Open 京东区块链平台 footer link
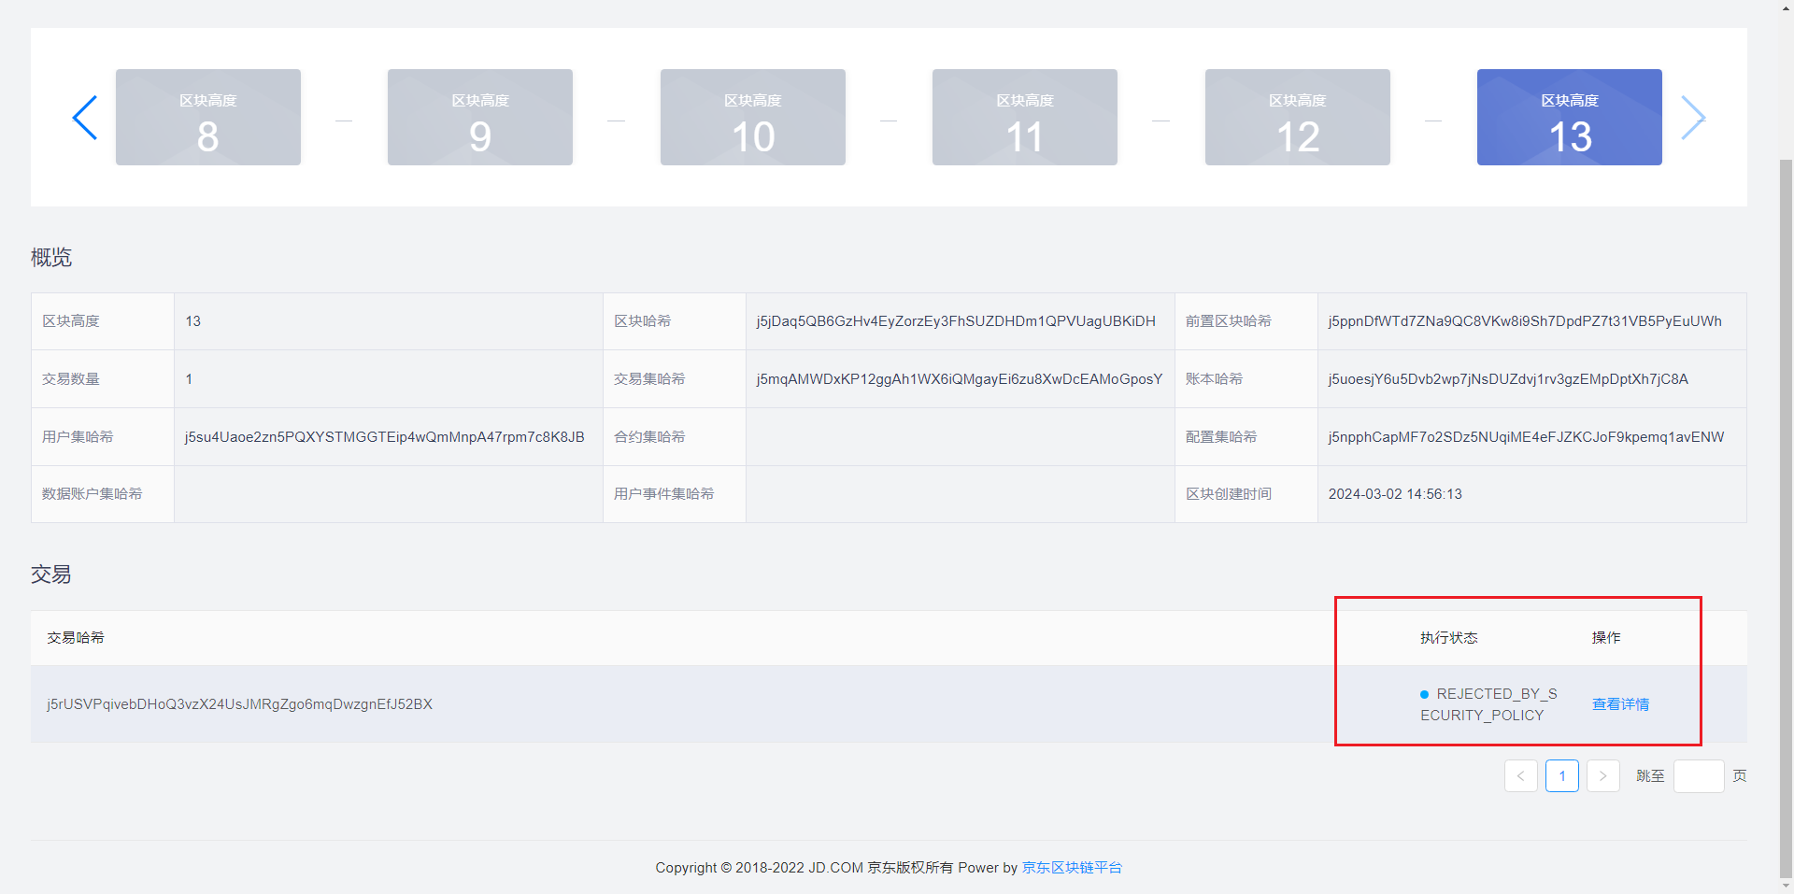Image resolution: width=1794 pixels, height=894 pixels. (x=1072, y=868)
